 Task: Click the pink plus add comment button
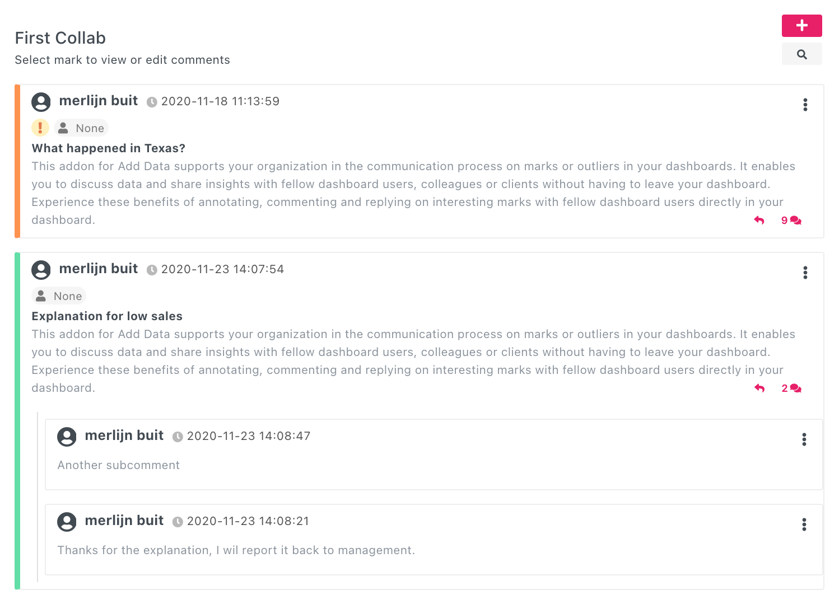tap(801, 26)
